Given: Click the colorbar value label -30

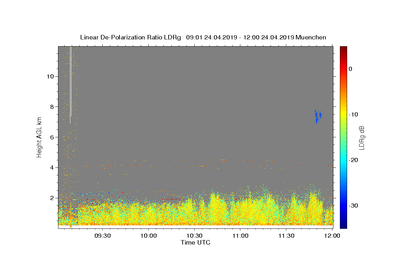Looking at the screenshot, I should [x=354, y=206].
